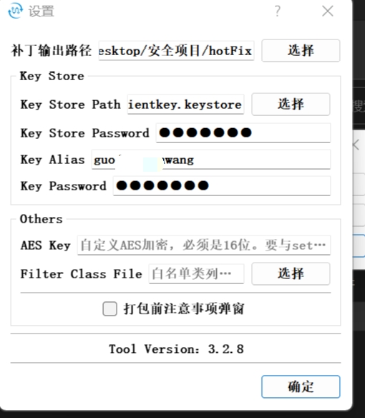
Task: Click the AES Key input field
Action: 204,245
